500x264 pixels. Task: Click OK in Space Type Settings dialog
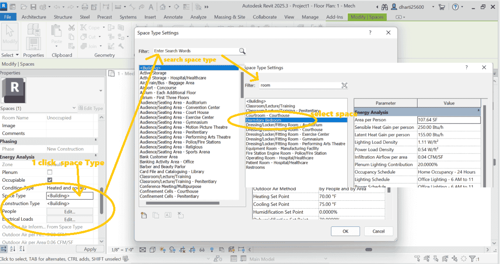click(345, 231)
